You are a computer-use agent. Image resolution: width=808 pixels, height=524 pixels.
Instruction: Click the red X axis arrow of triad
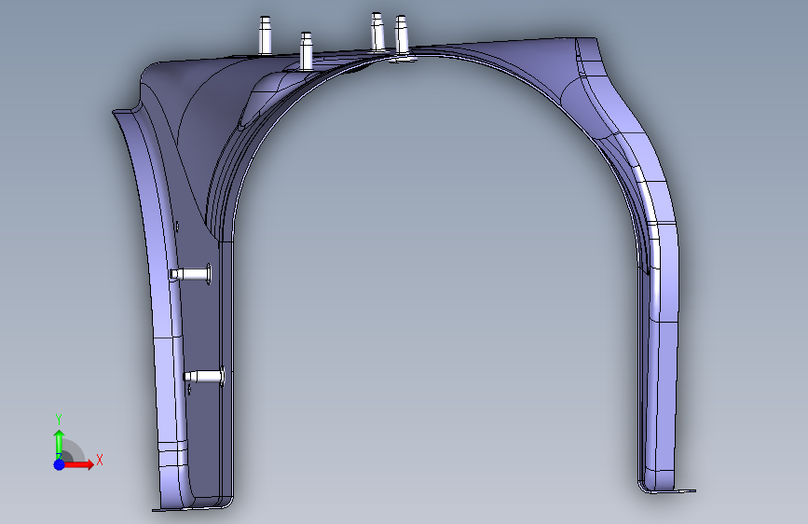(80, 464)
